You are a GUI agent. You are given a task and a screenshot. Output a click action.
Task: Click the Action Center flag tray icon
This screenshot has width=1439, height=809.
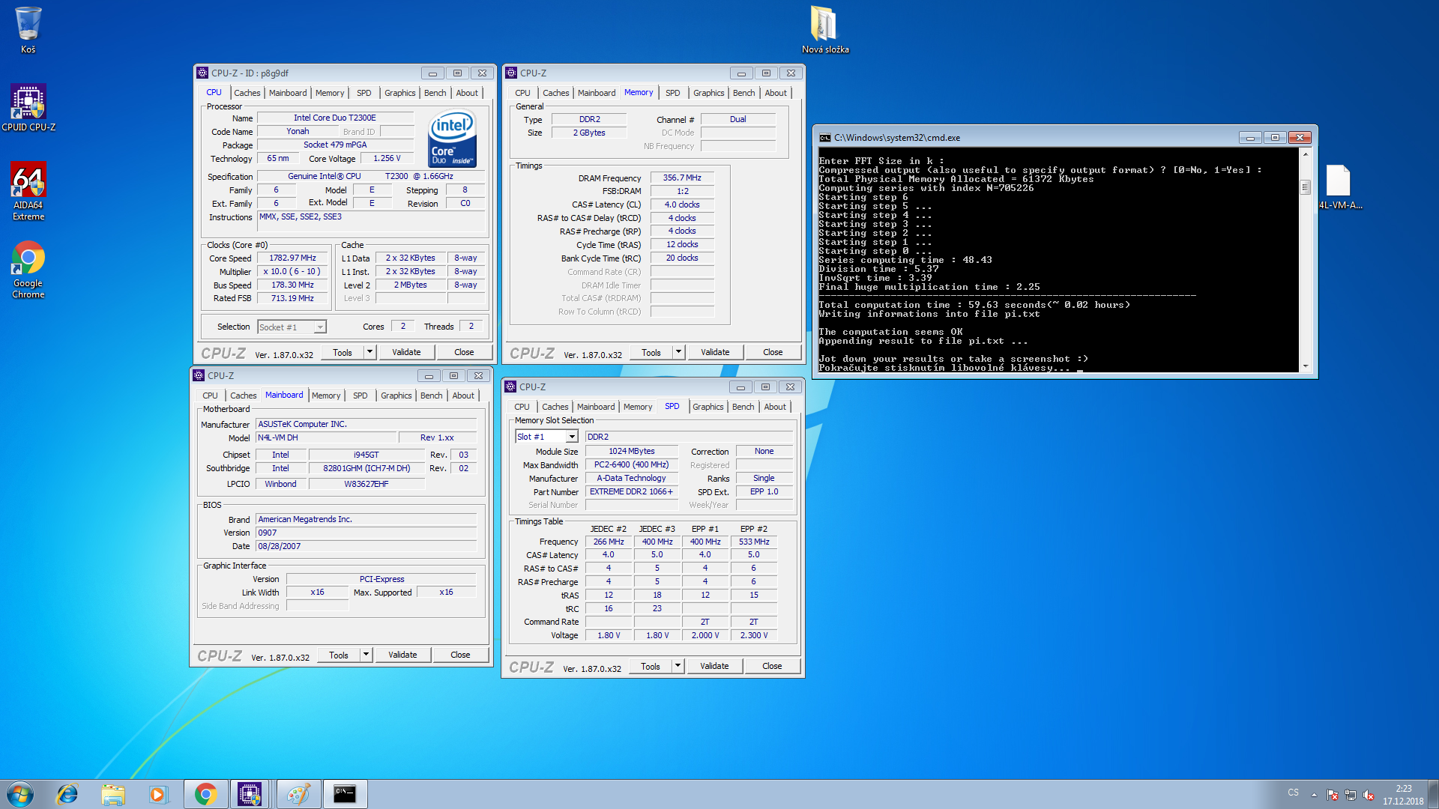(x=1333, y=794)
